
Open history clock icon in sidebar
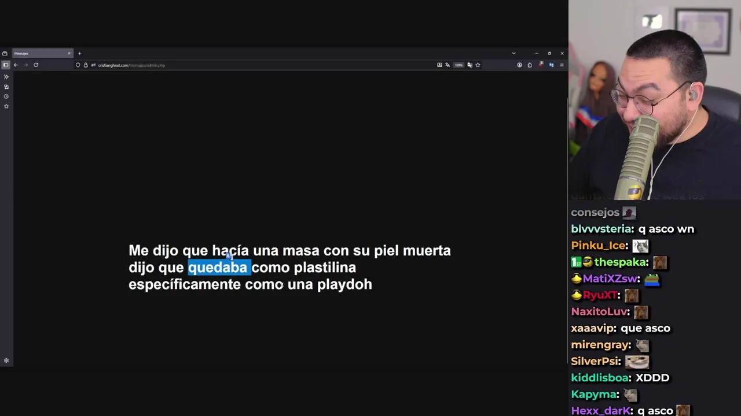click(x=6, y=96)
